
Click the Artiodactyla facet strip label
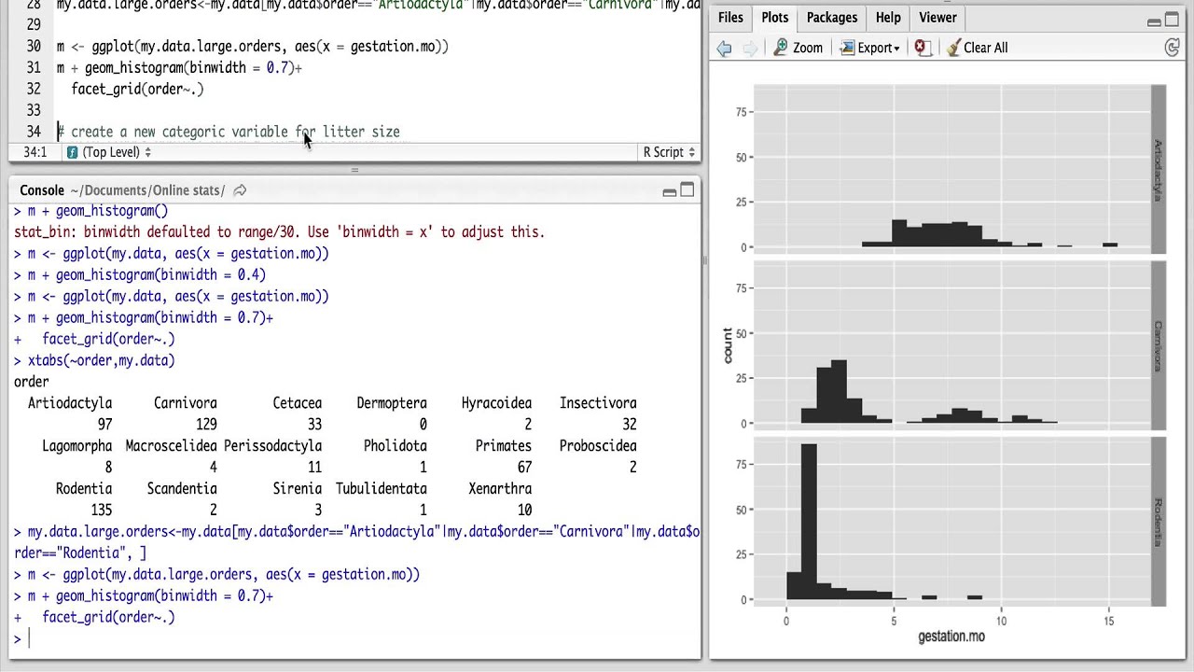(x=1158, y=169)
